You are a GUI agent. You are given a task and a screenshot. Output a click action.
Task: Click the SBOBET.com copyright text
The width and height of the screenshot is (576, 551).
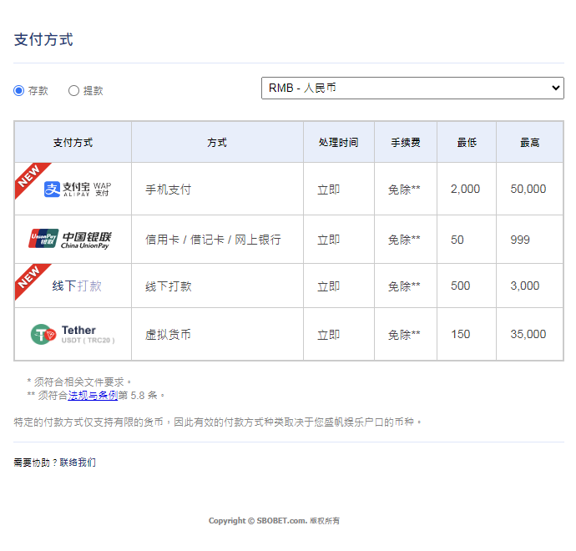point(274,520)
